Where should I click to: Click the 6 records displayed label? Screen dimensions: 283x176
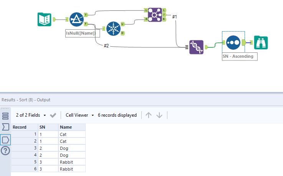(x=117, y=115)
